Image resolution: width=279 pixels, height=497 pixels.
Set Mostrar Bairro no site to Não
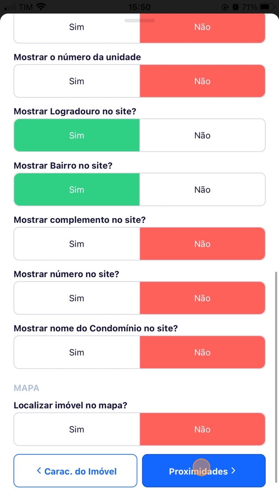pyautogui.click(x=202, y=190)
